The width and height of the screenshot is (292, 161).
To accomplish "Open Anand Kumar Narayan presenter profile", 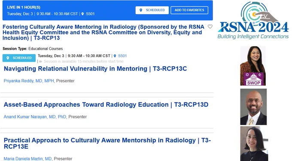I will click(x=35, y=117).
